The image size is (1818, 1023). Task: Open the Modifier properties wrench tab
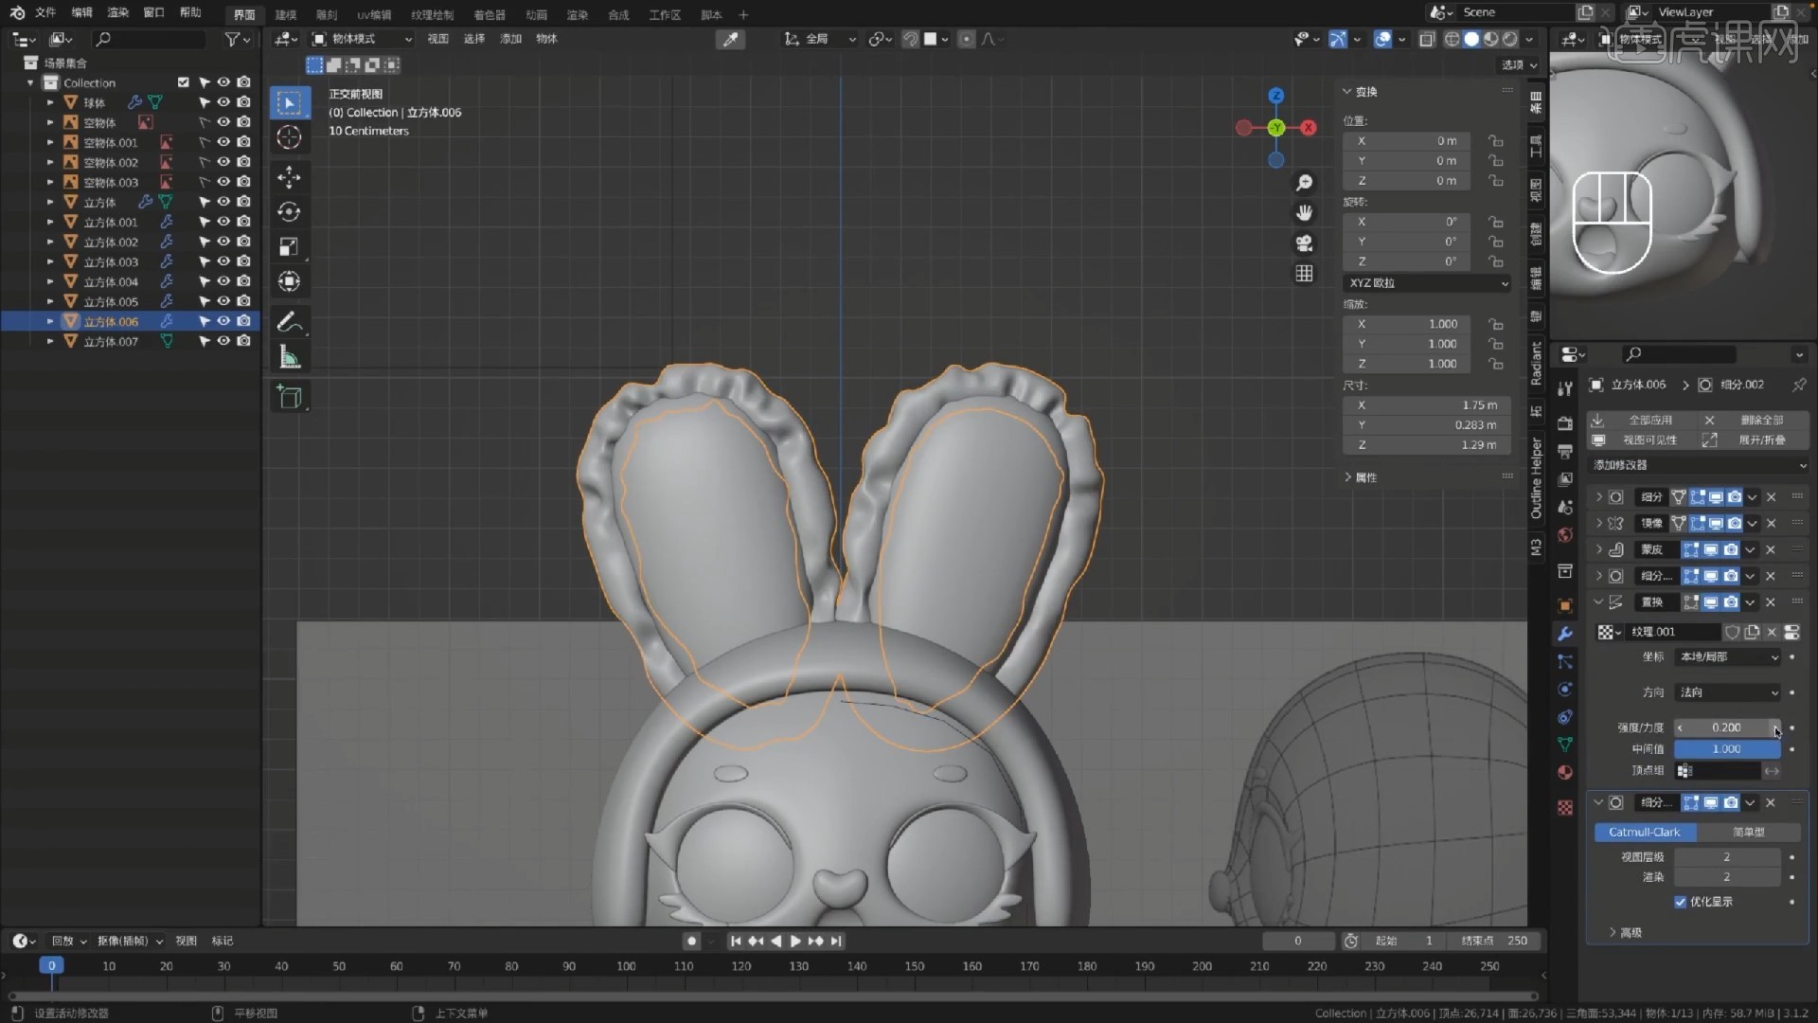tap(1565, 634)
